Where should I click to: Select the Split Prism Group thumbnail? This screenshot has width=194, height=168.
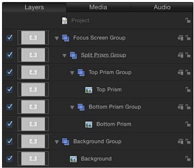pyautogui.click(x=33, y=55)
